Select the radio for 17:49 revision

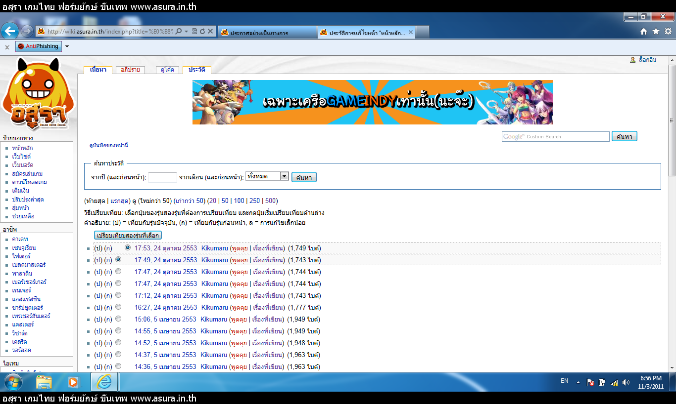click(118, 259)
